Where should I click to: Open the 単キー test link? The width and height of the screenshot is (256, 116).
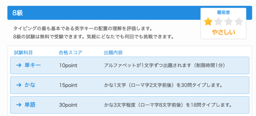point(32,65)
